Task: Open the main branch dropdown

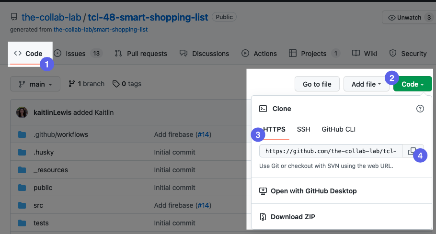Action: coord(35,84)
